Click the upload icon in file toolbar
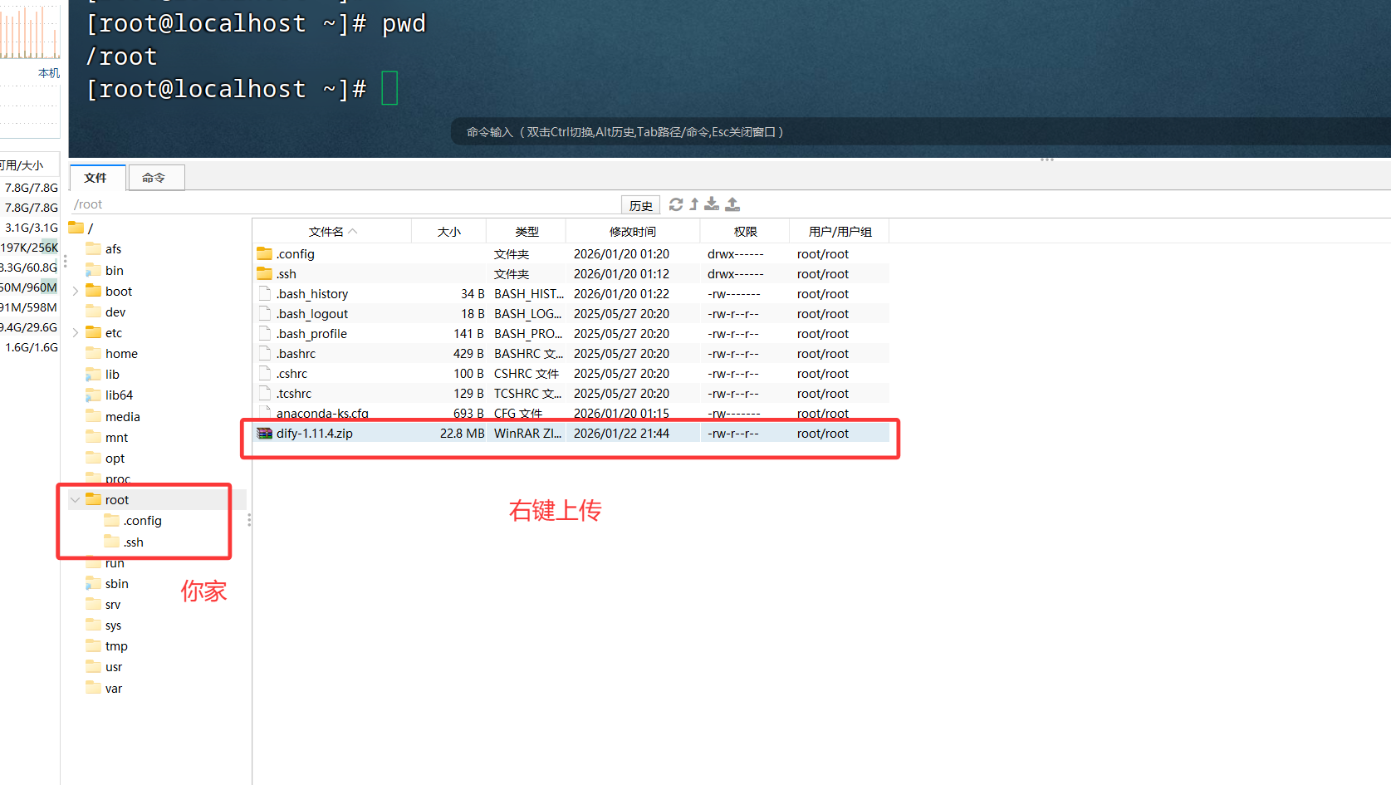 pyautogui.click(x=732, y=204)
